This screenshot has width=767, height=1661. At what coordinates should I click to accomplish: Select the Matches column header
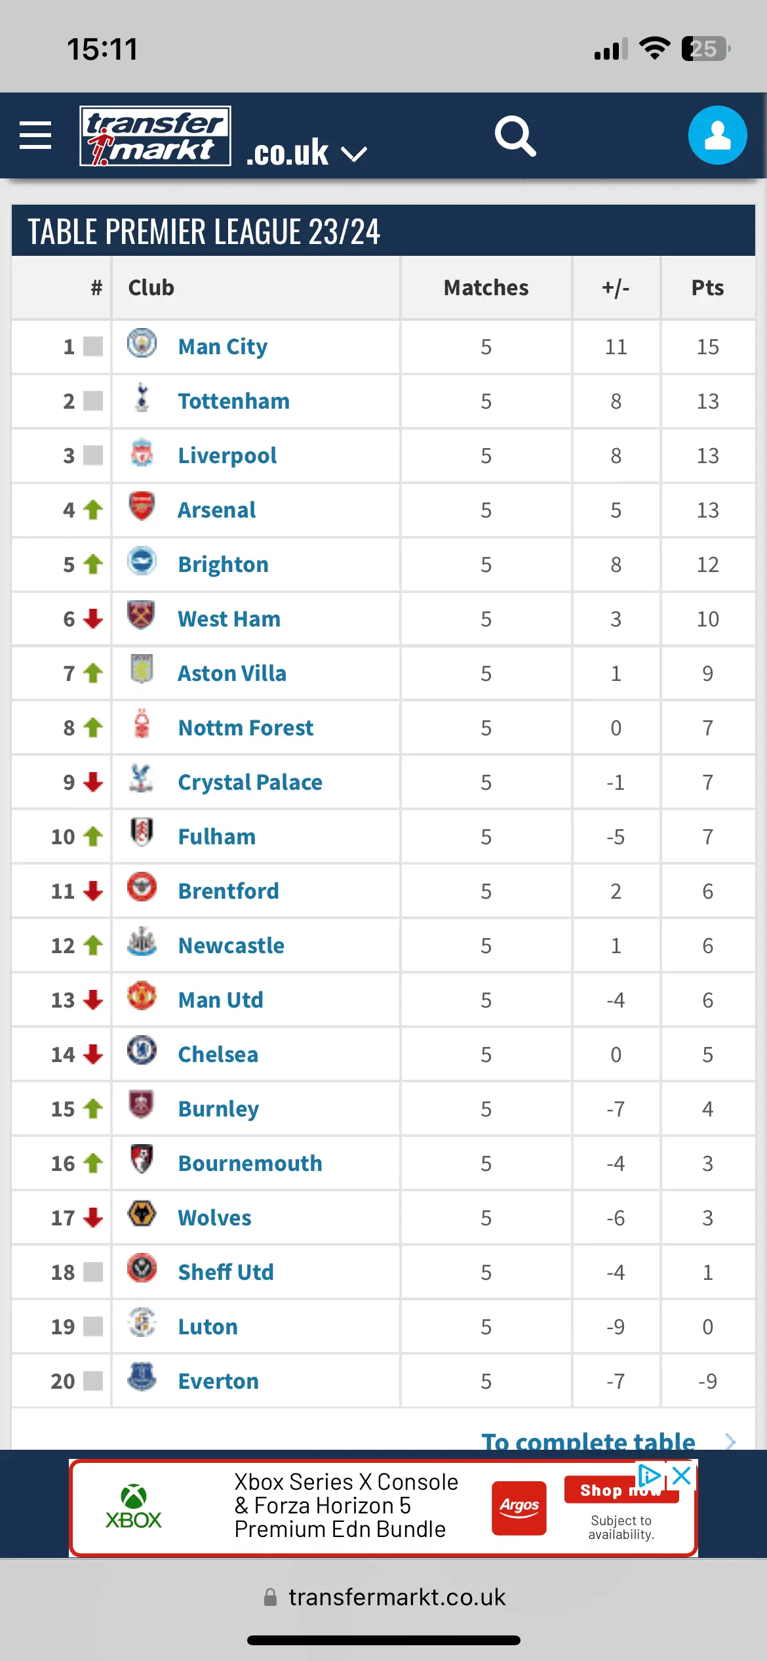pyautogui.click(x=486, y=288)
